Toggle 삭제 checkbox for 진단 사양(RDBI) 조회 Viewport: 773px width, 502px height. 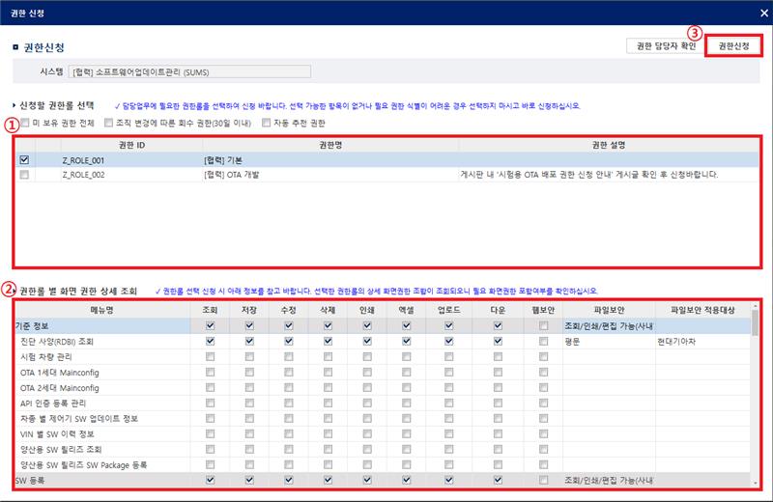[x=328, y=341]
